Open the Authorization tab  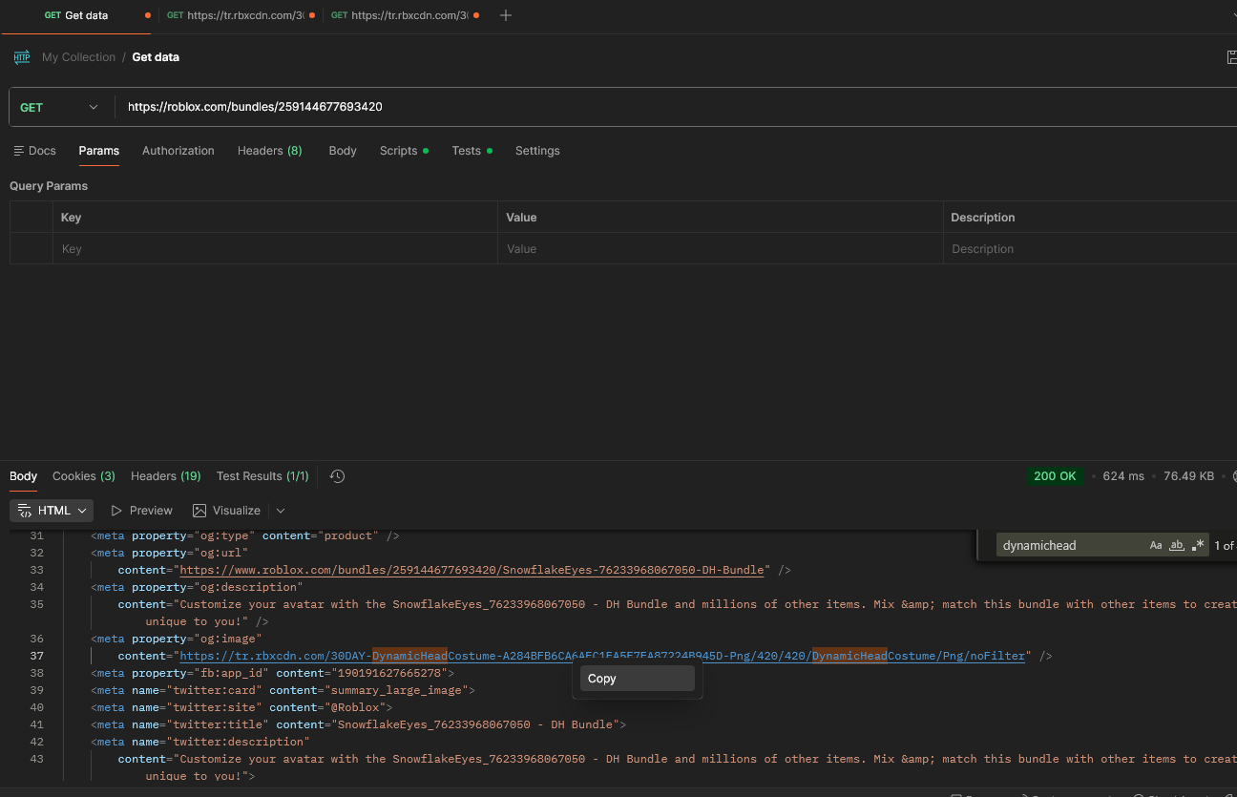178,151
